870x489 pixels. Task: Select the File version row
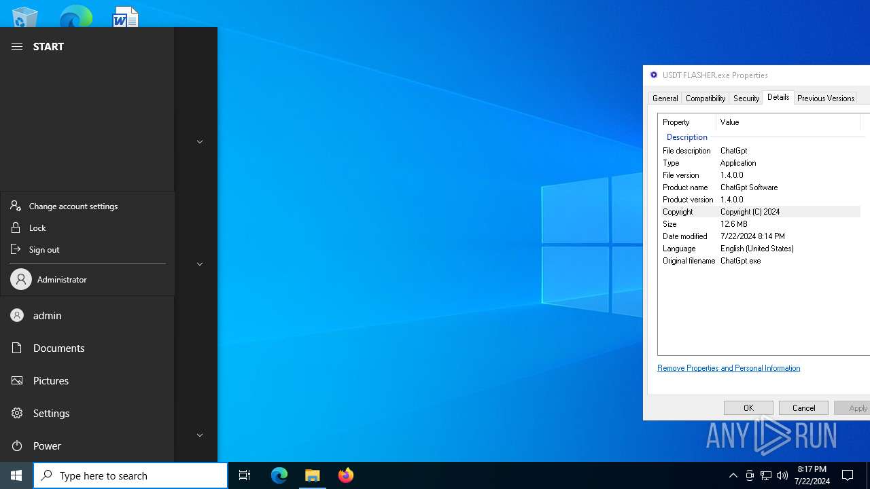(760, 175)
